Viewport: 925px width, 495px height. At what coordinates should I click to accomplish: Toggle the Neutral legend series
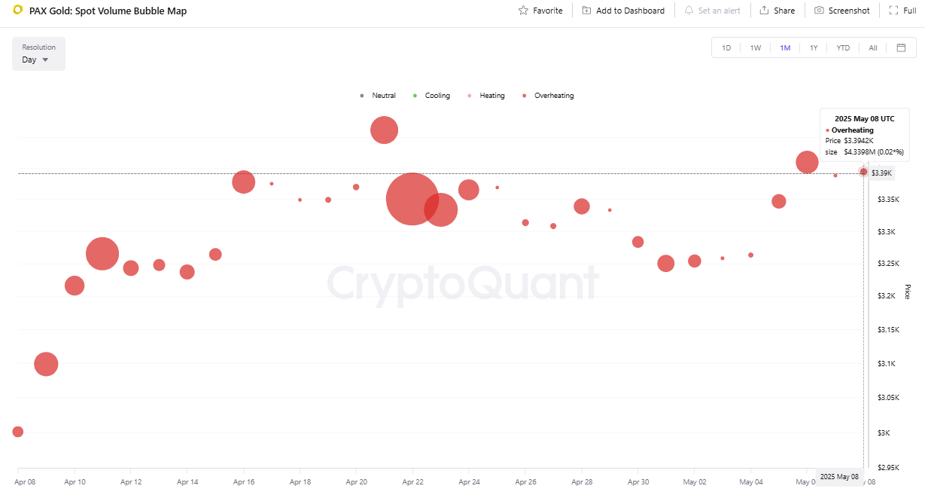point(378,96)
